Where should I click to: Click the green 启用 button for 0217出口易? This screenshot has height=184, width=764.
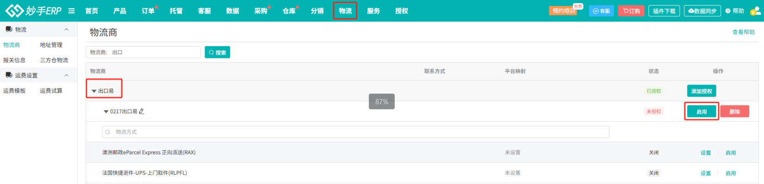click(702, 111)
